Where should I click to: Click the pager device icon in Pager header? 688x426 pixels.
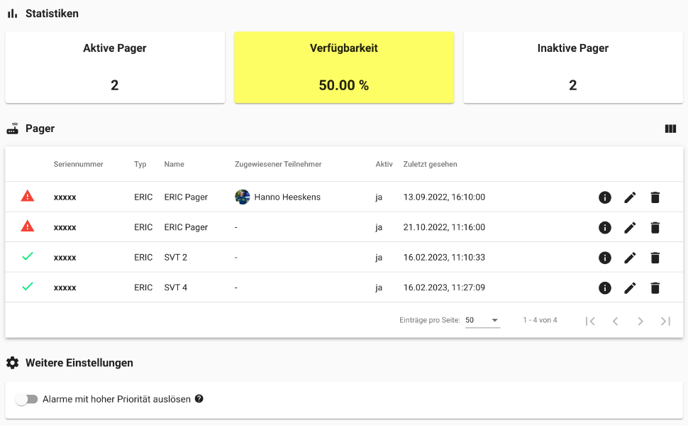pos(12,129)
